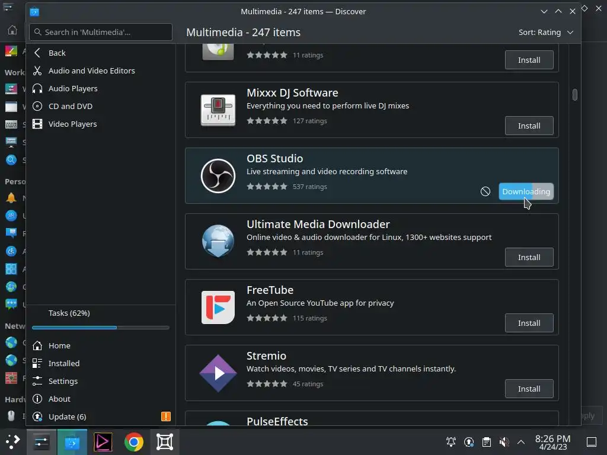Open the Audio Players category
This screenshot has width=607, height=455.
pos(101,89)
